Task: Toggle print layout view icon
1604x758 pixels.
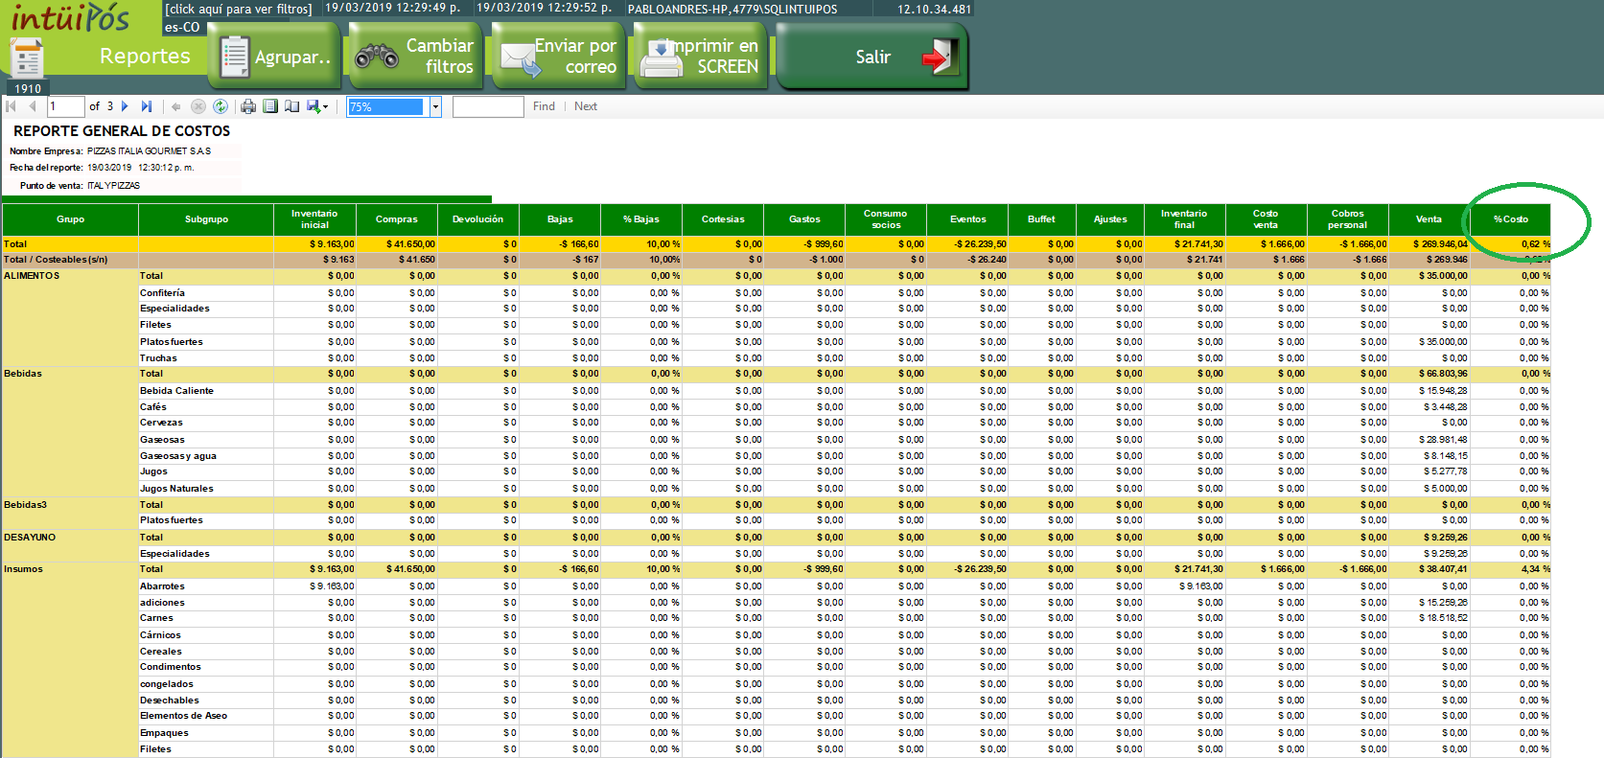Action: 270,106
